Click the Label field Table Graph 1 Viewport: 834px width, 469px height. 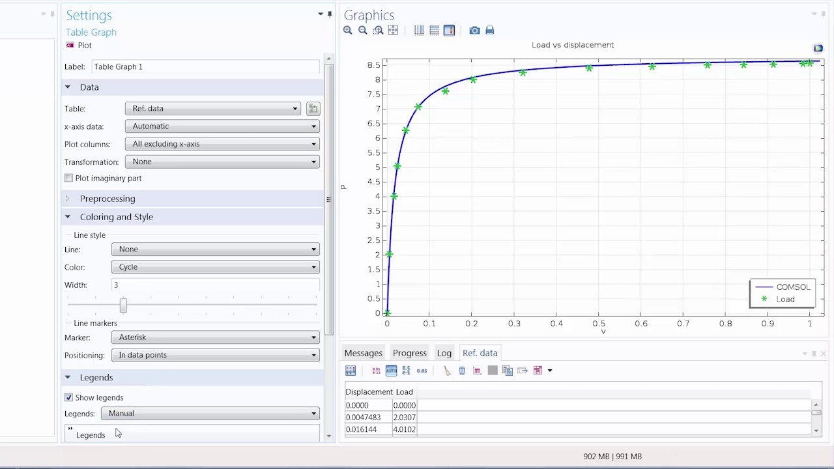pos(206,66)
